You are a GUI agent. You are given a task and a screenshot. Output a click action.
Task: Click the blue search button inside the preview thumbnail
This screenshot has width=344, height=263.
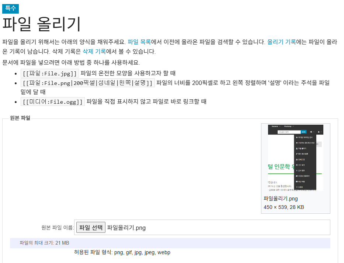pos(303,132)
